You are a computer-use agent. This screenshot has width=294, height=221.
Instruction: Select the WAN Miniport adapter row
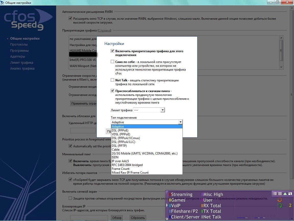pyautogui.click(x=83, y=66)
